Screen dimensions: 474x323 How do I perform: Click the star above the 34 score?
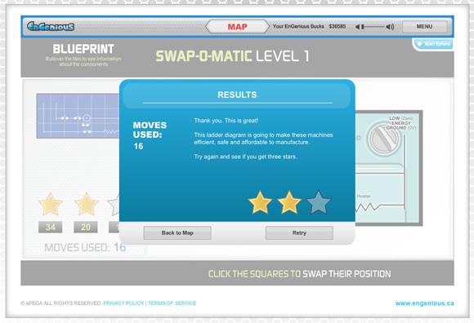[50, 204]
